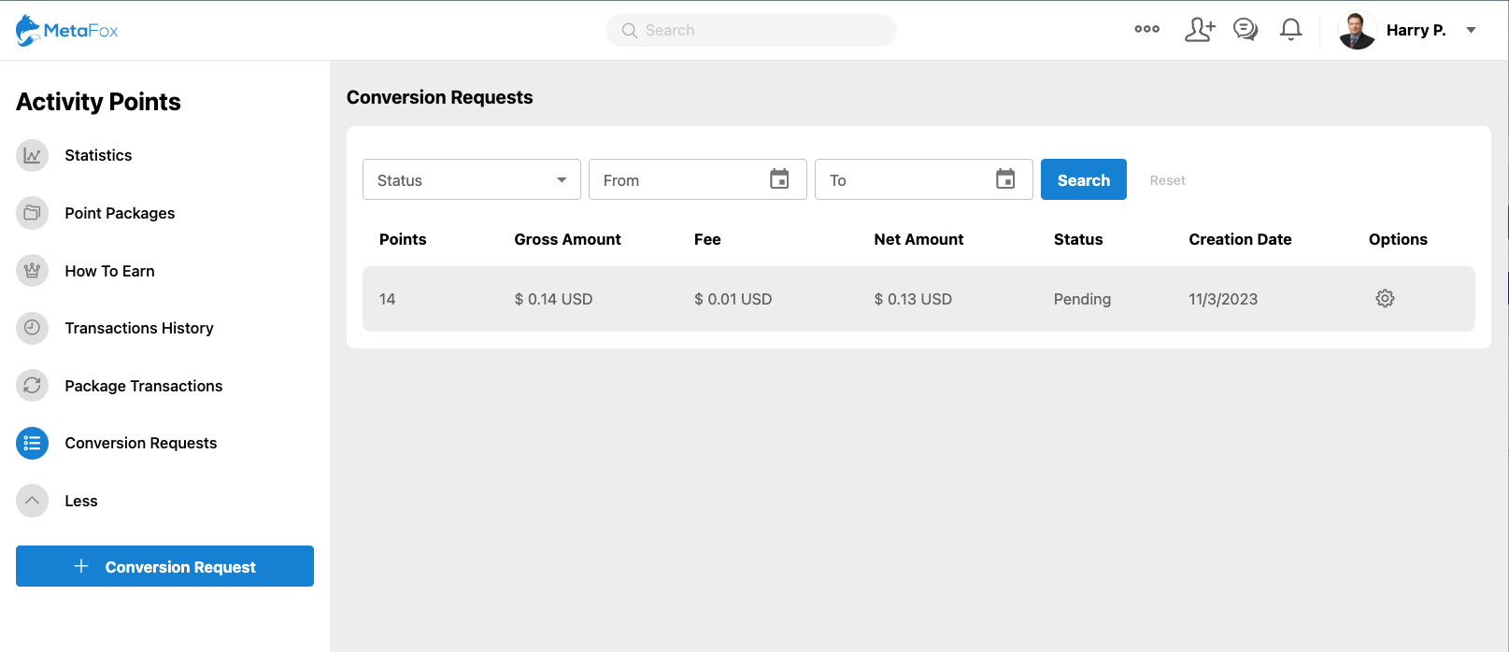The image size is (1509, 652).
Task: Open the Status filter dropdown
Action: [472, 179]
